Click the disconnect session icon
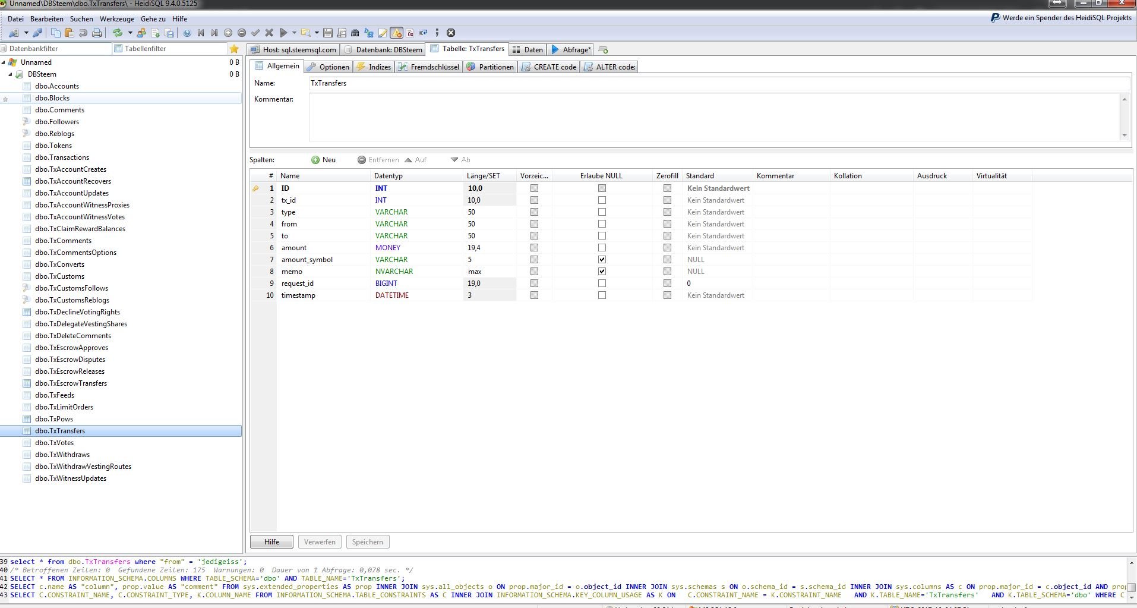The height and width of the screenshot is (608, 1137). [x=37, y=33]
